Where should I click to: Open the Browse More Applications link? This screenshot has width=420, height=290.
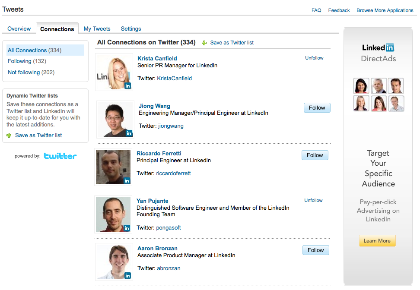tap(385, 10)
